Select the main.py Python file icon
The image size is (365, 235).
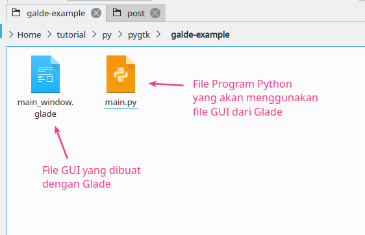pyautogui.click(x=121, y=74)
